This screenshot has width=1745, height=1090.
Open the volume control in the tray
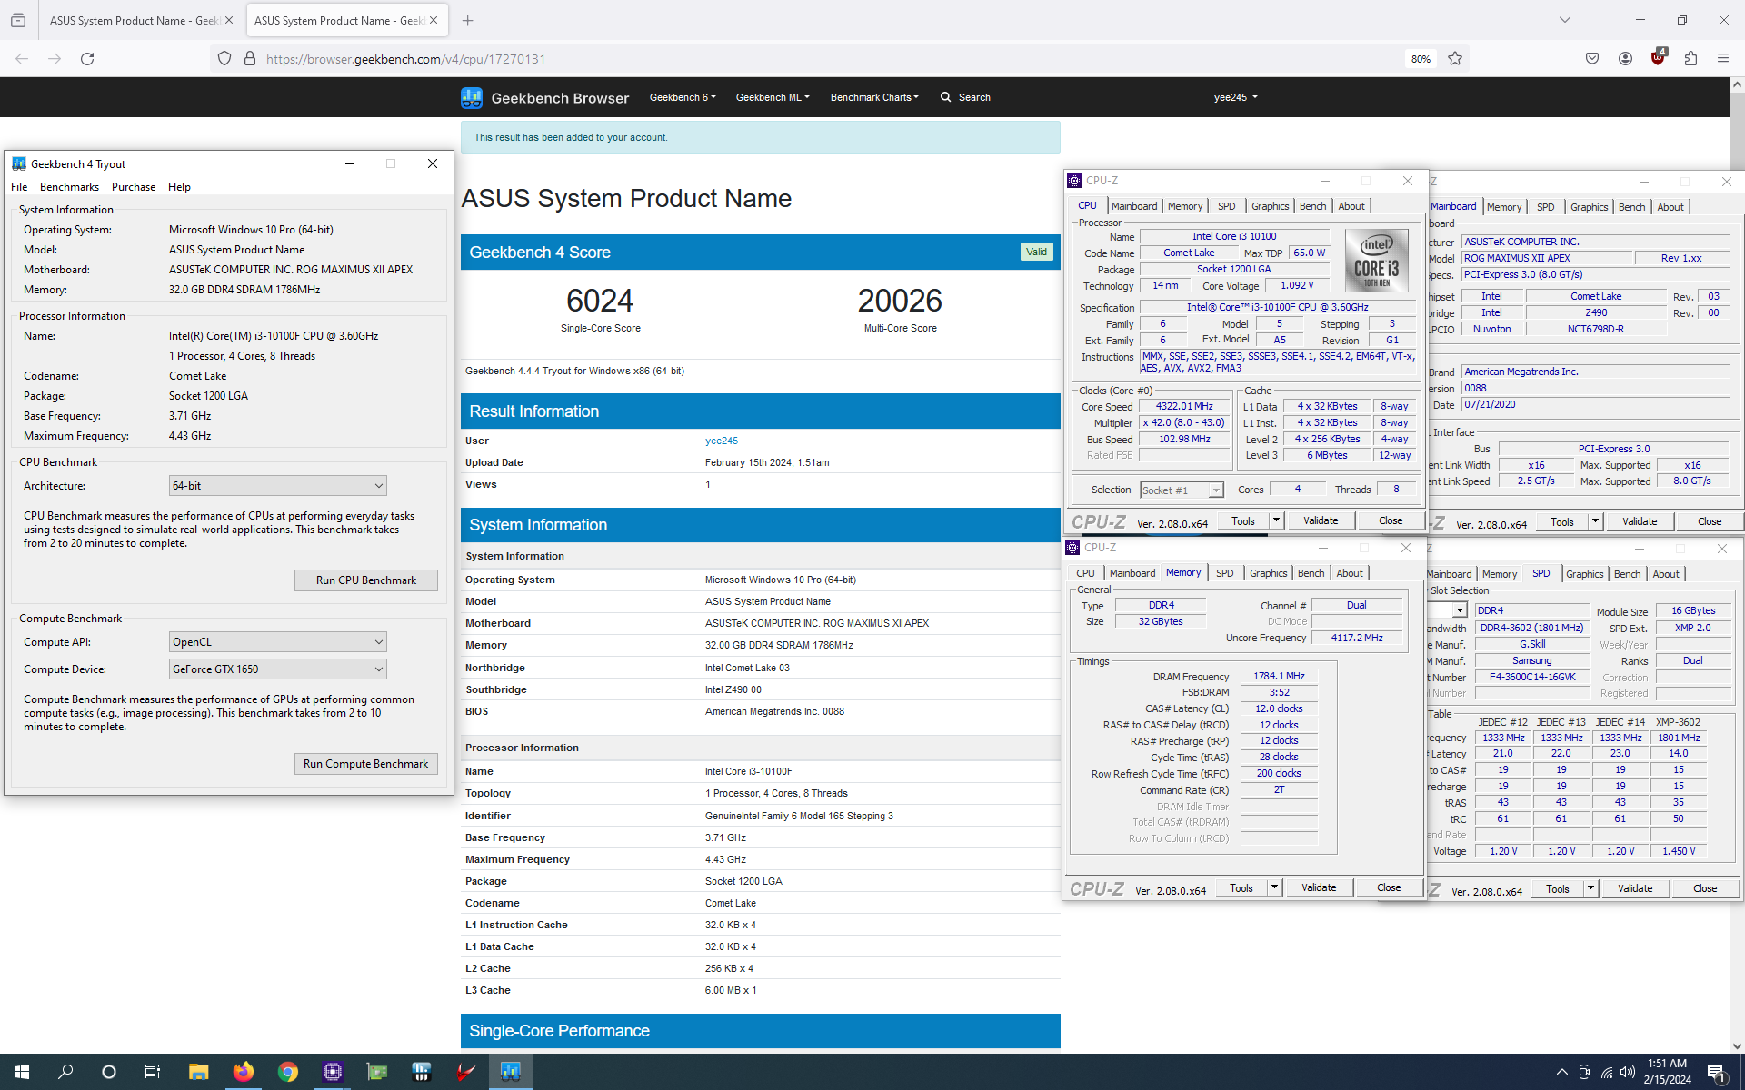[x=1628, y=1073]
